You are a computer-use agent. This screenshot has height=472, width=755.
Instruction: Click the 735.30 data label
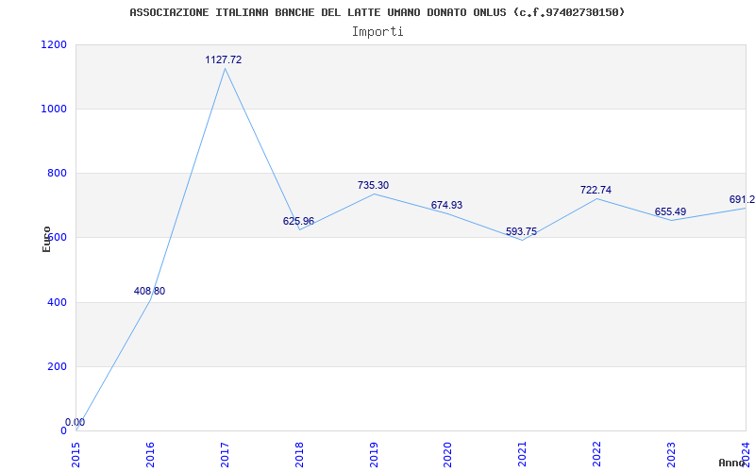click(373, 185)
